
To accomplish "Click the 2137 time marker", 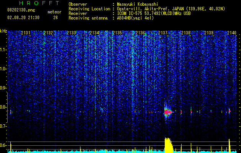I will point(163,33).
